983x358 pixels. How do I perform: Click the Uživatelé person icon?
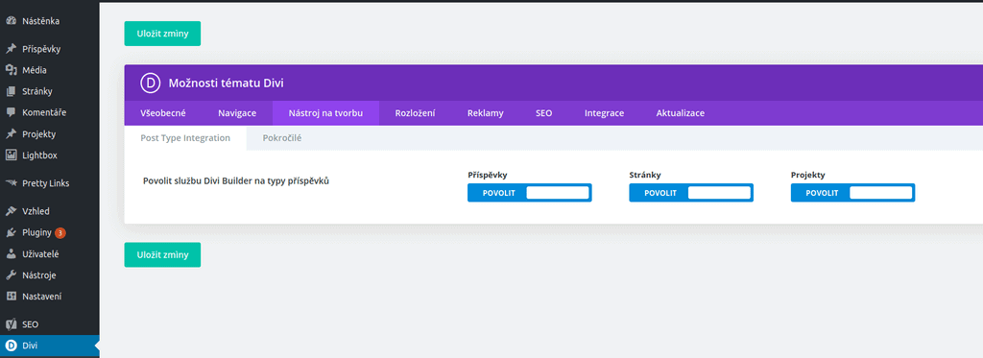(x=11, y=254)
